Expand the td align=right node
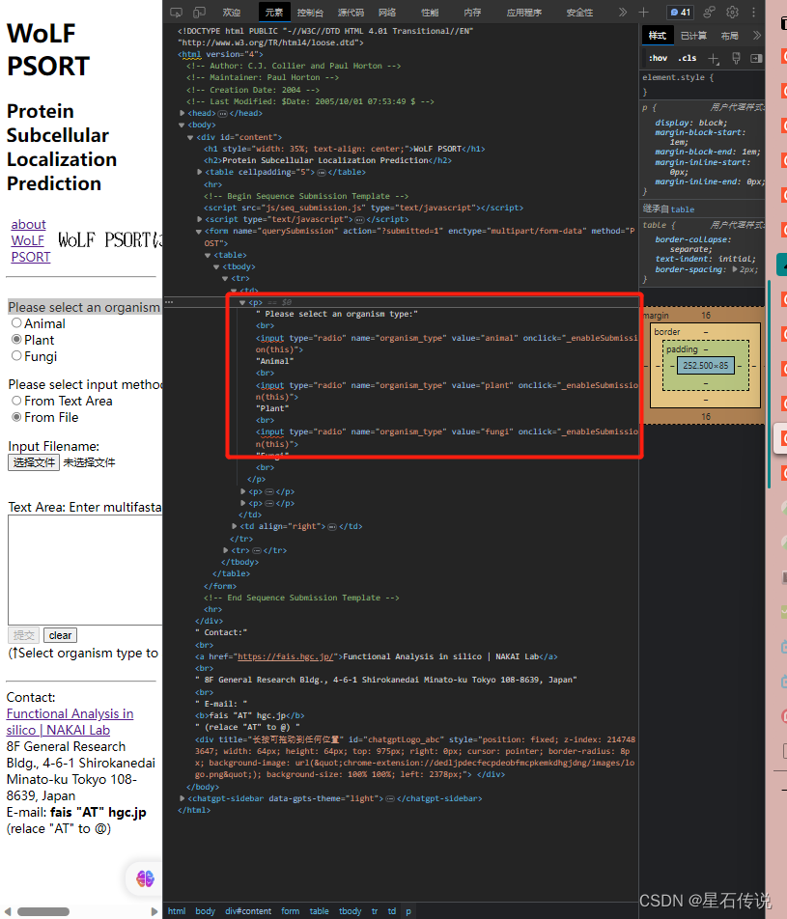The height and width of the screenshot is (919, 787). 234,526
